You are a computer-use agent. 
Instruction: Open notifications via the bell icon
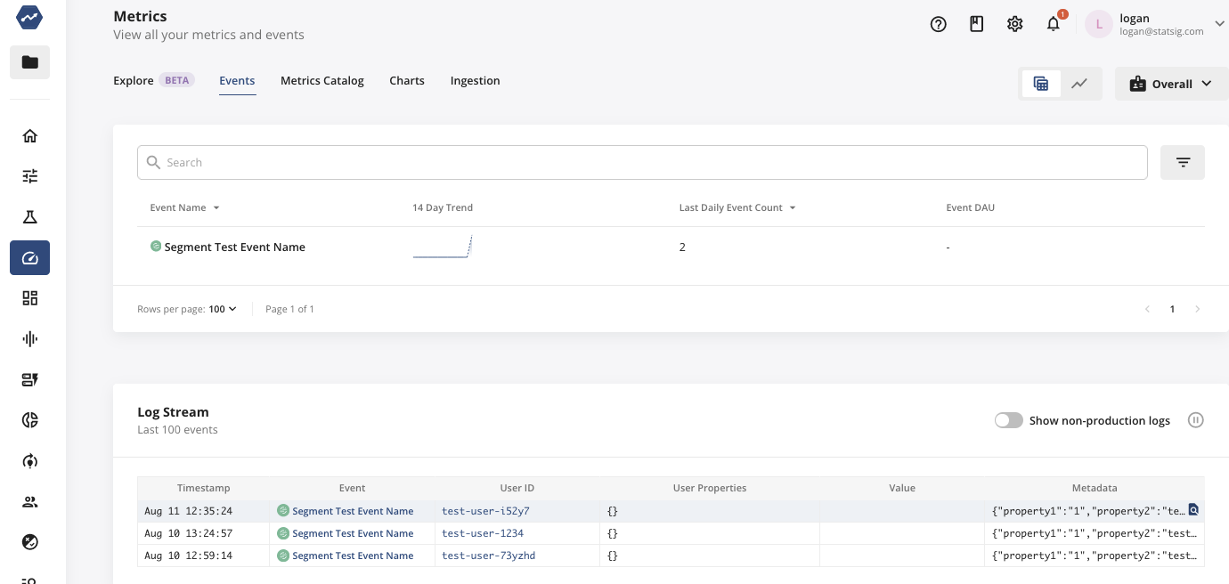pyautogui.click(x=1053, y=24)
